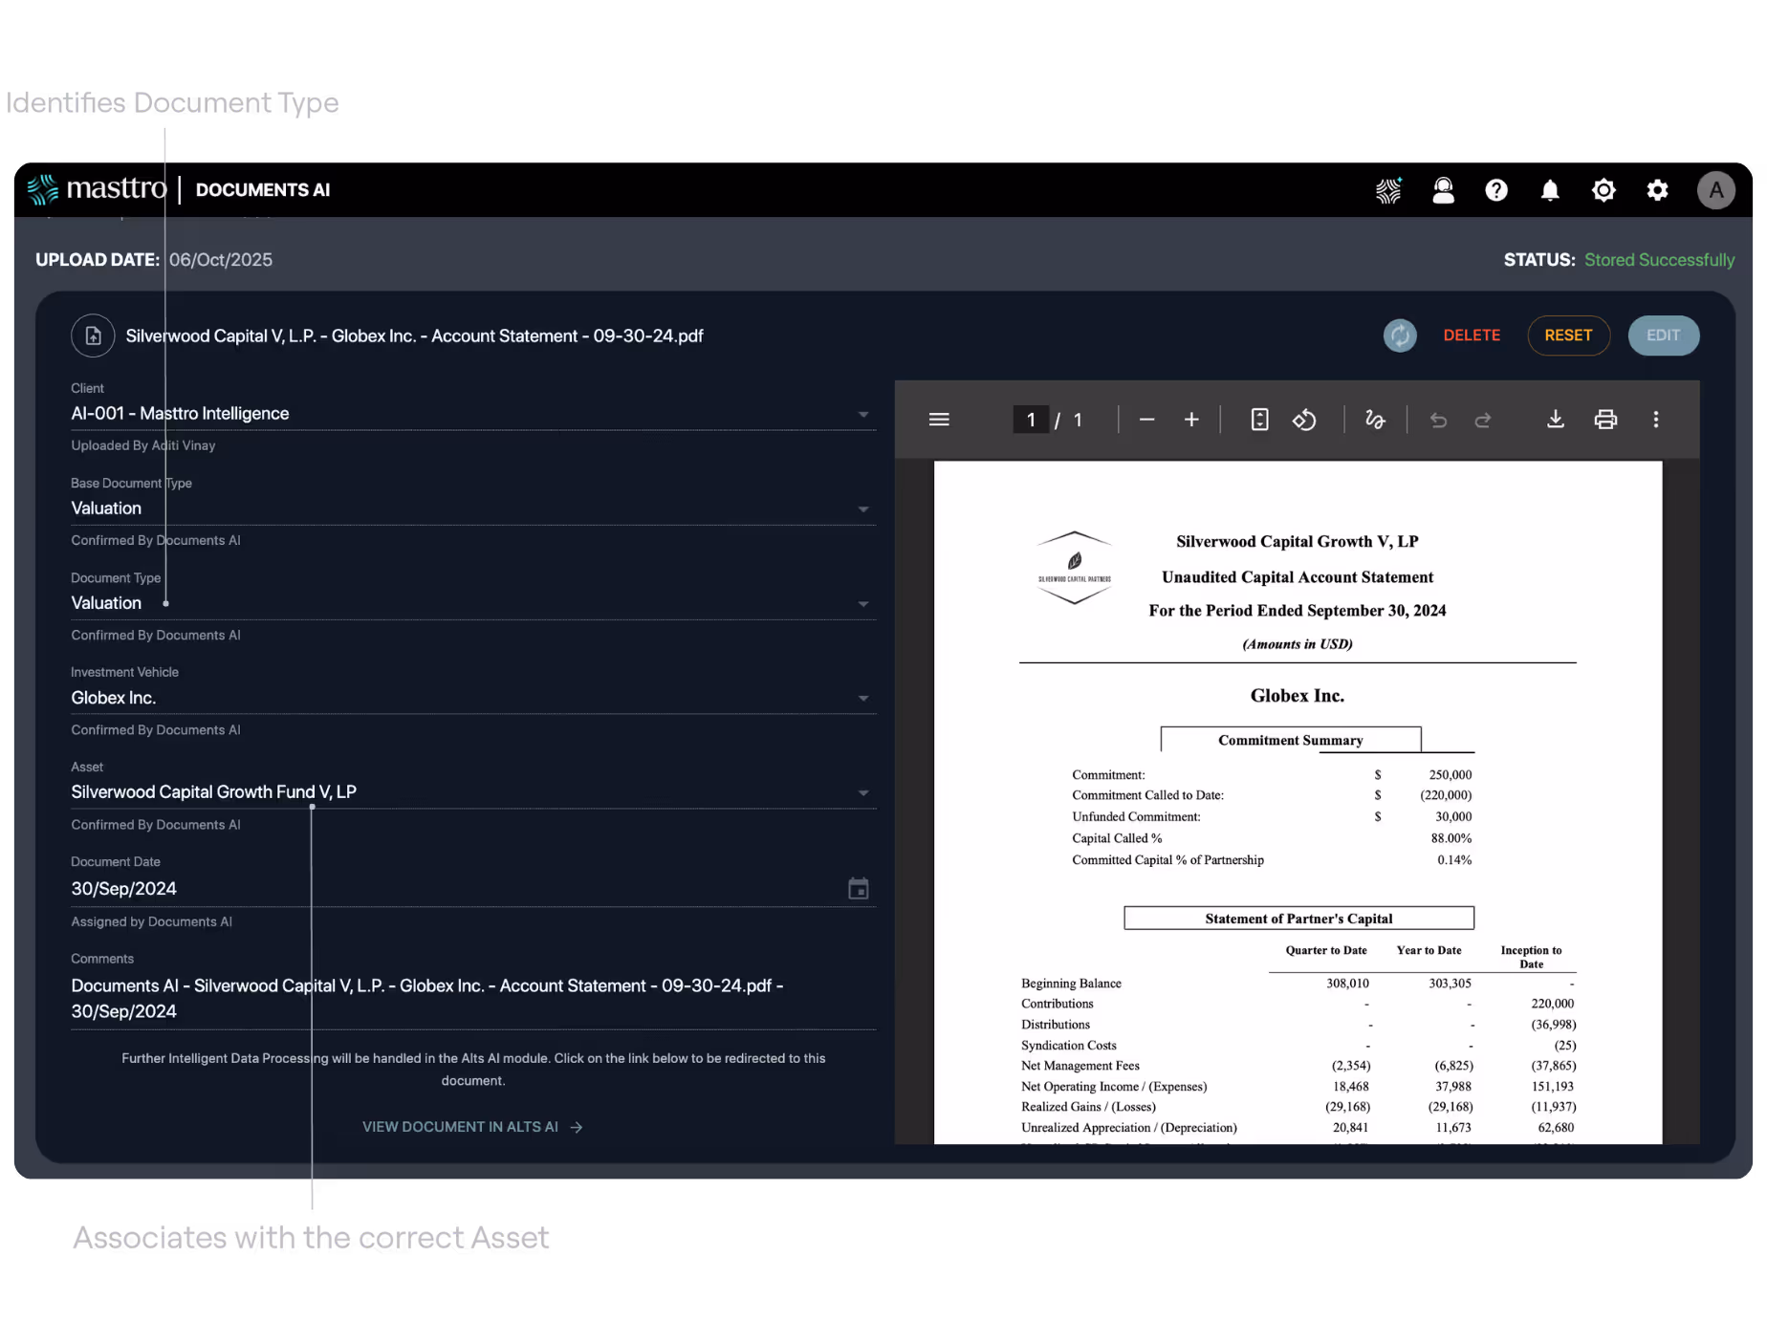Click the DOCUMENTS AI header title
1767x1342 pixels.
263,189
